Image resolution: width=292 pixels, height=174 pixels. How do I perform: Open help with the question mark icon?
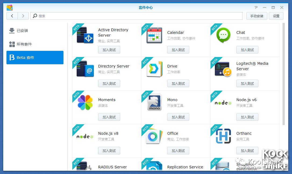click(256, 8)
